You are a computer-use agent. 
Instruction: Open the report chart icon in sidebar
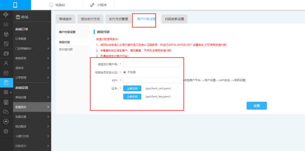click(6, 102)
